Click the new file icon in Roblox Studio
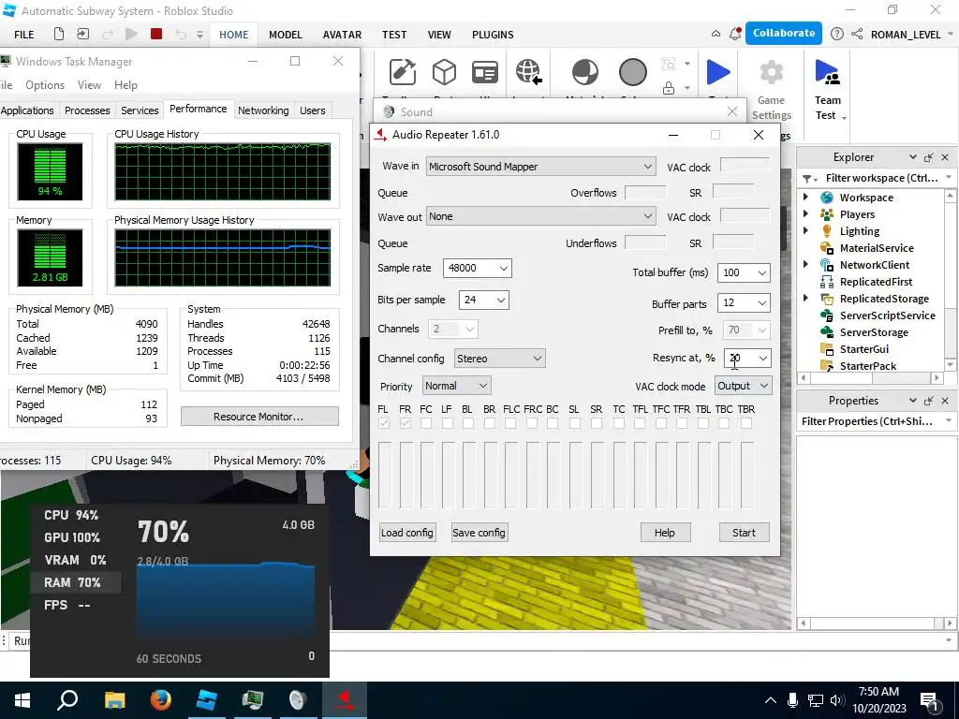 pos(59,35)
